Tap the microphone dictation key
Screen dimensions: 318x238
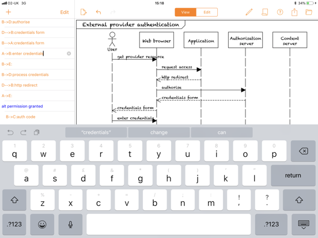70,224
